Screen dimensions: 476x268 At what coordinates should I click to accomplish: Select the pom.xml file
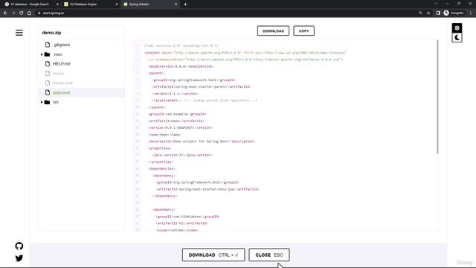click(x=61, y=92)
